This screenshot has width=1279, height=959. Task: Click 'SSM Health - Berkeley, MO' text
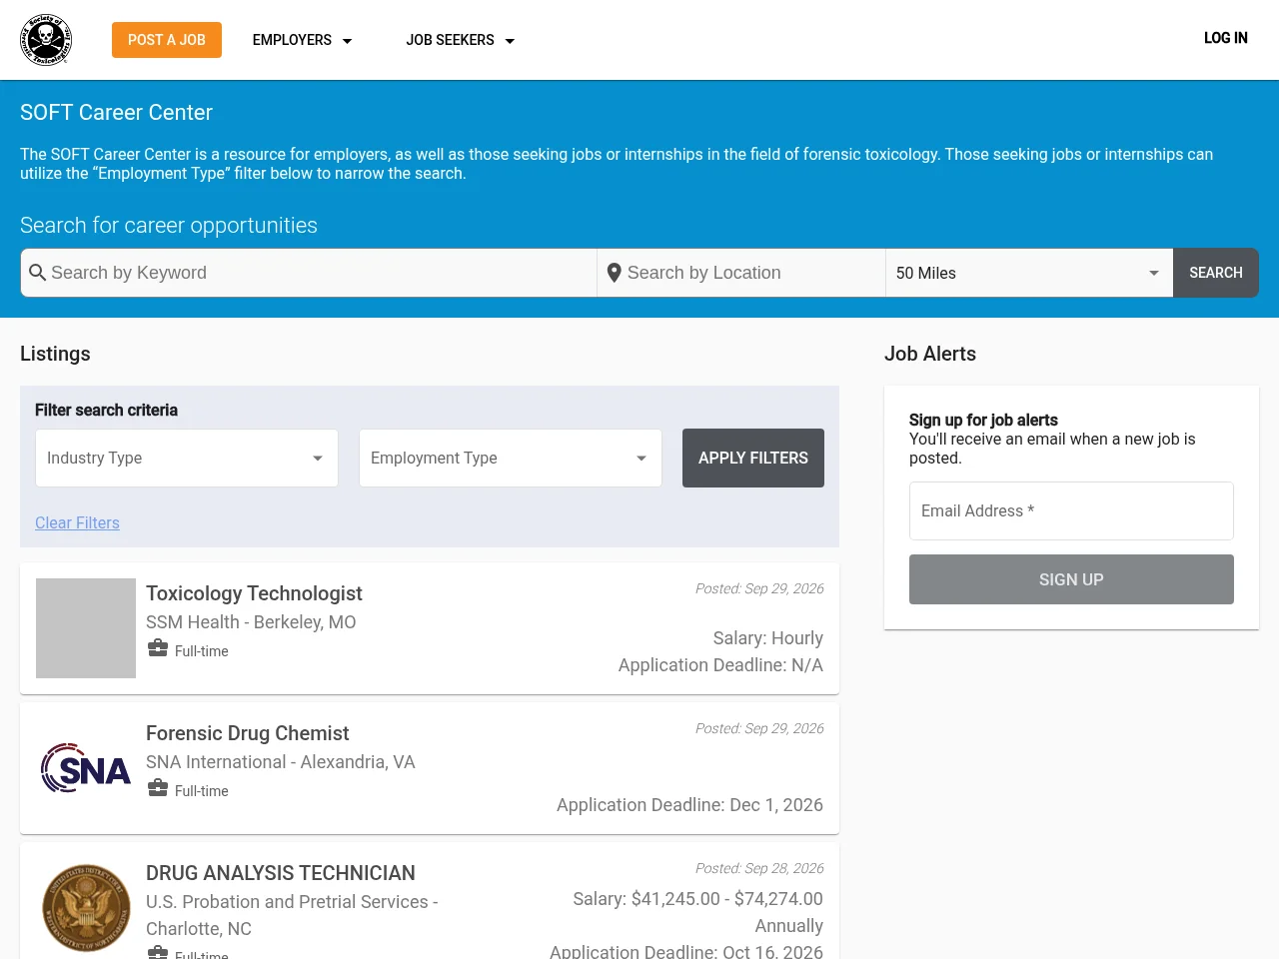click(251, 622)
